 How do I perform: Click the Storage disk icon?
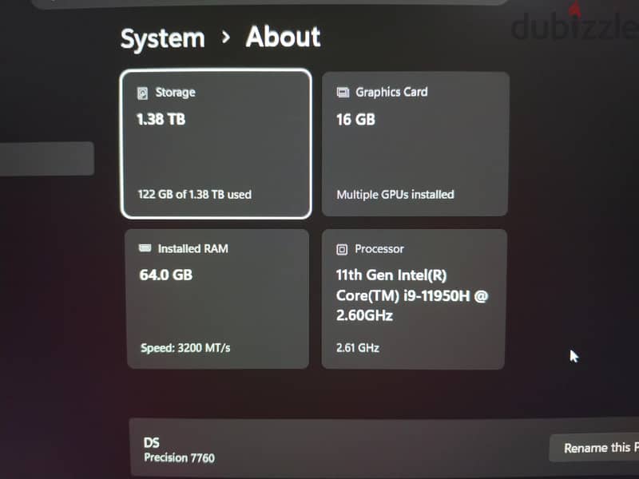142,93
